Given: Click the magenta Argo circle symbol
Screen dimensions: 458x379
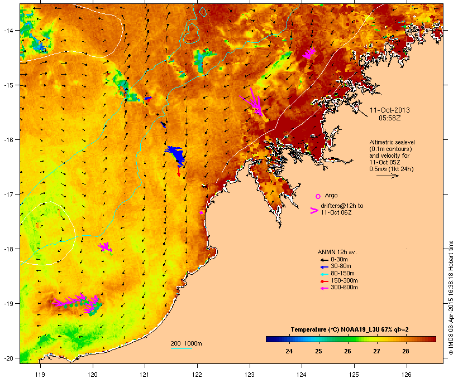Looking at the screenshot, I should coord(318,196).
